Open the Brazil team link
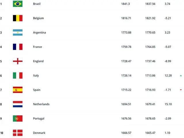 [x=37, y=4]
